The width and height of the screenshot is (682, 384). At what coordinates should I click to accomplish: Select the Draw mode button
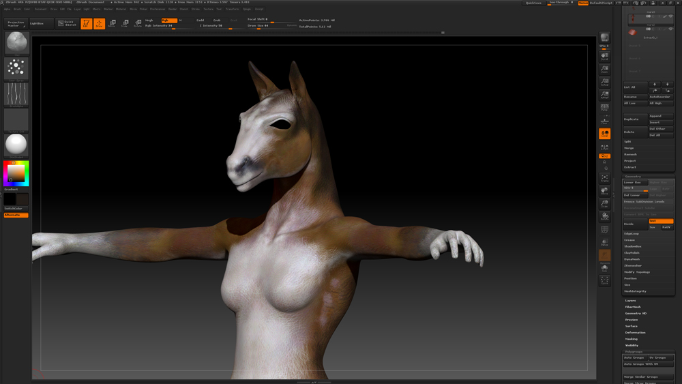click(x=99, y=24)
